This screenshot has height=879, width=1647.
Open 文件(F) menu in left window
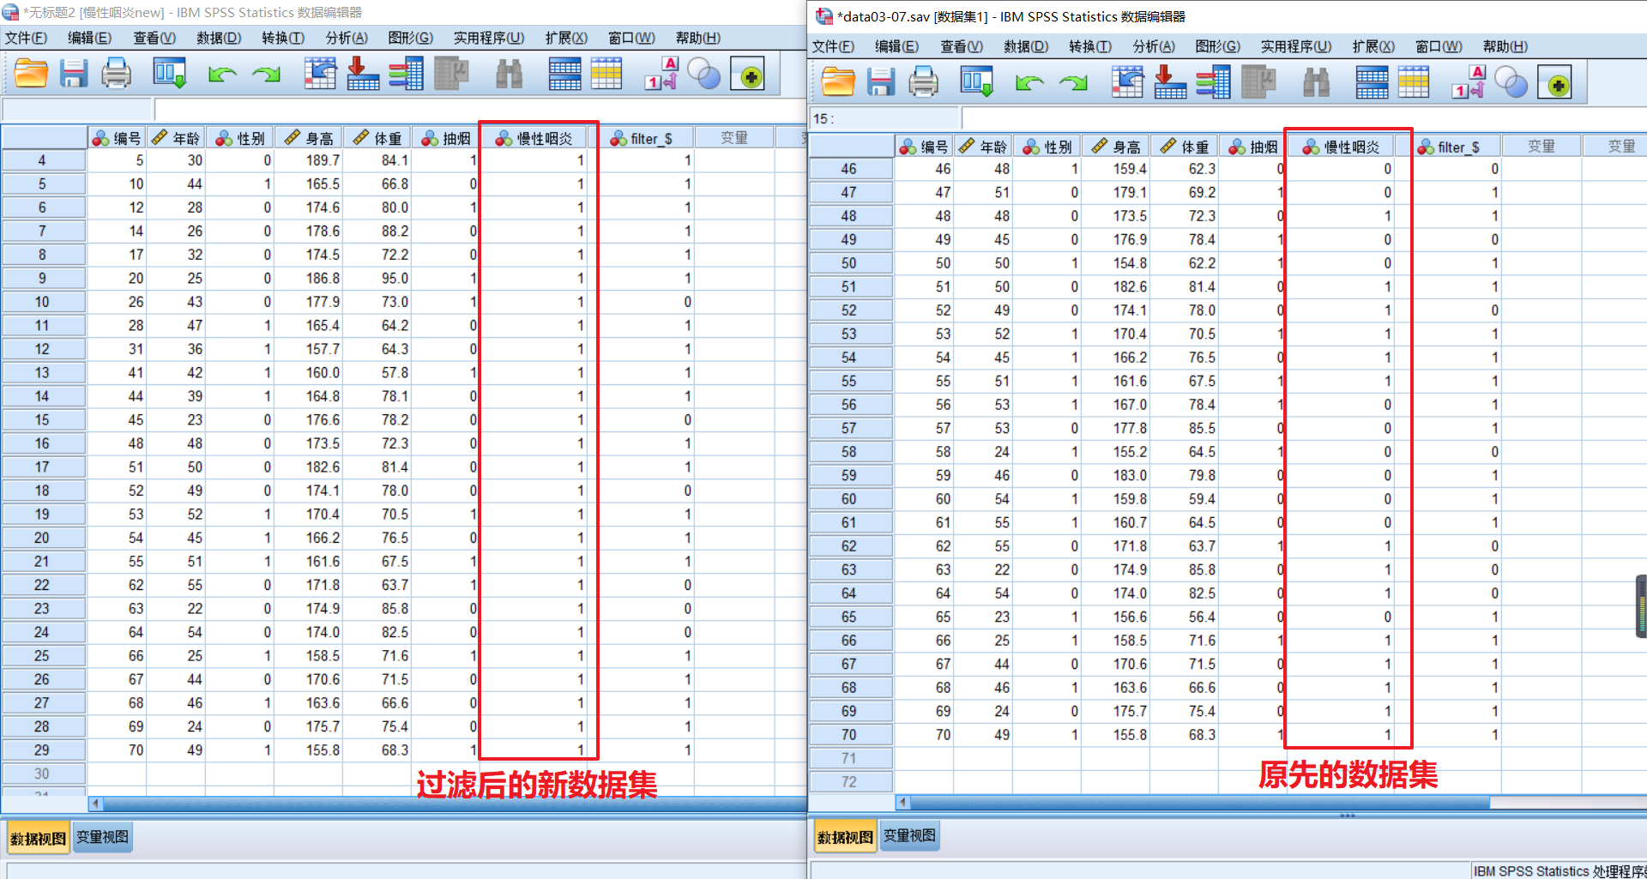click(27, 38)
